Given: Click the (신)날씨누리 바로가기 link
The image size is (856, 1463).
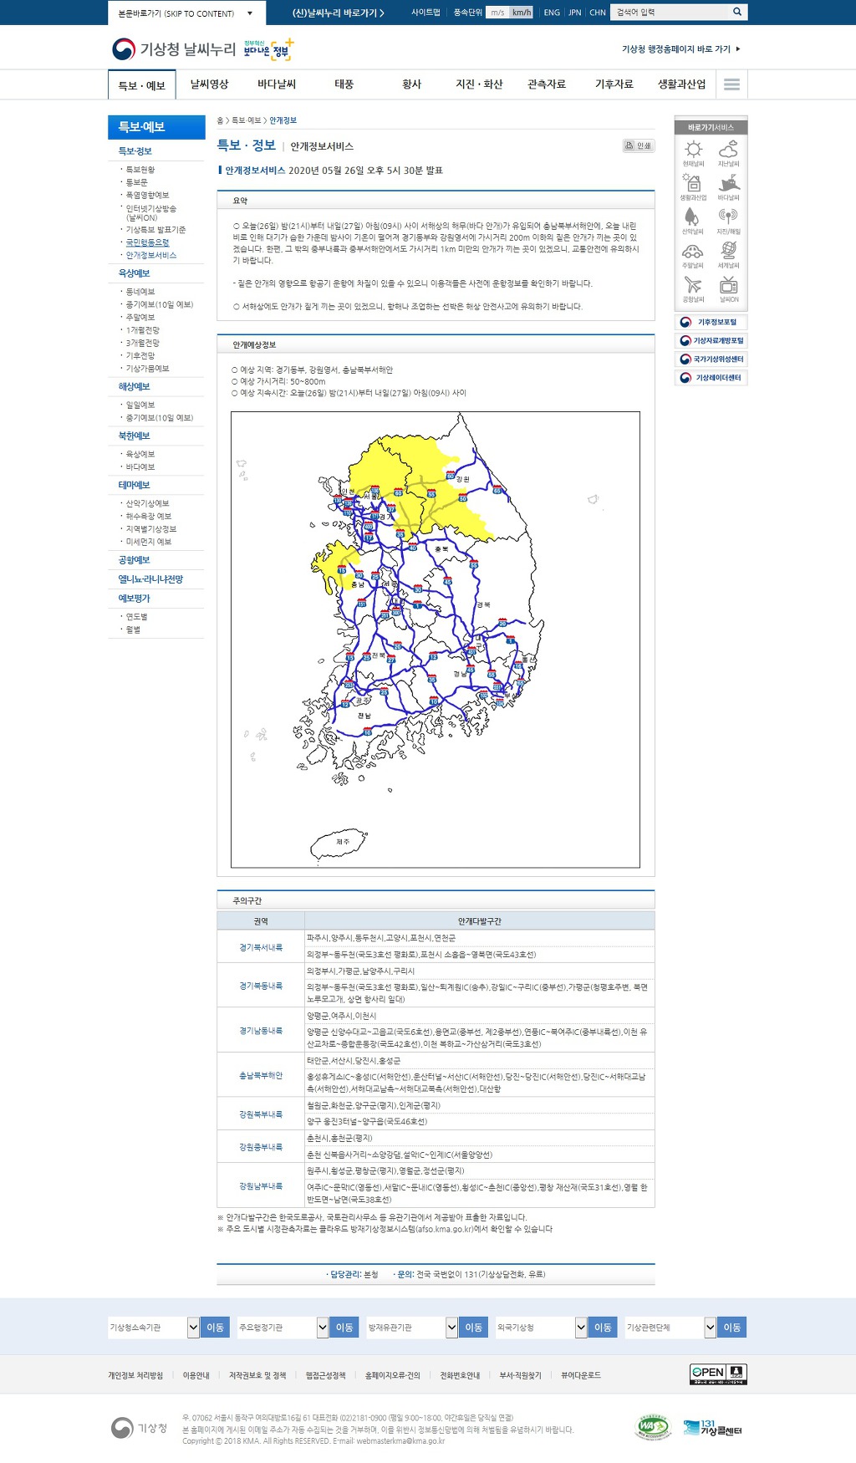Looking at the screenshot, I should coord(339,13).
